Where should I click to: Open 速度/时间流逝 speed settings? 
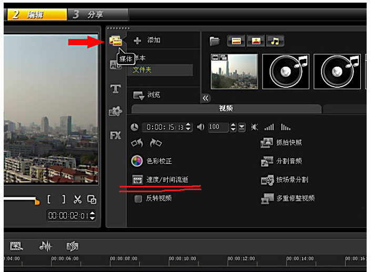[x=160, y=180]
